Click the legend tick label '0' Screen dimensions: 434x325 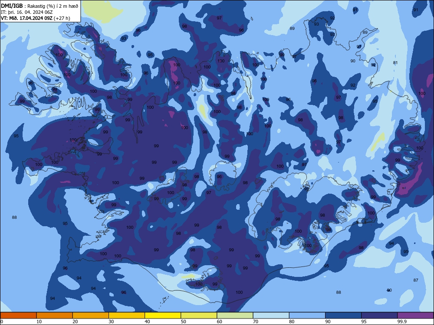pos(2,322)
